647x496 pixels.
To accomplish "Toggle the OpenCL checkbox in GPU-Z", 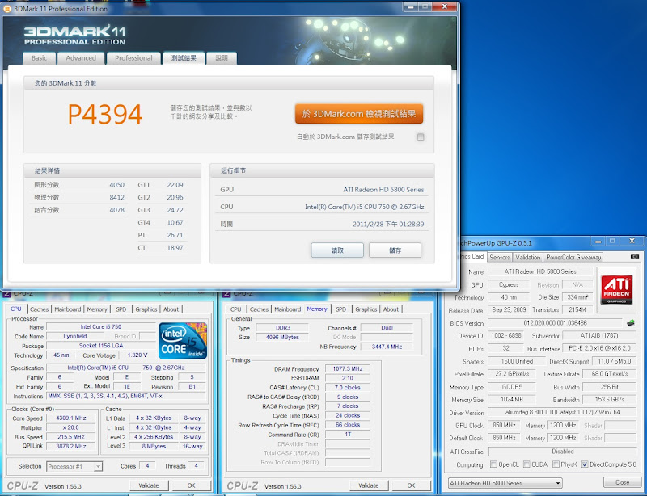I will coord(493,464).
